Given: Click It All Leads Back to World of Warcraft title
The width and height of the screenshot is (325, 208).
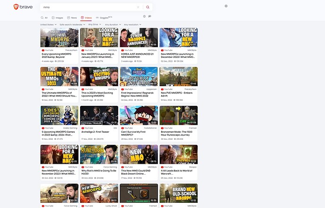Looking at the screenshot, I should click(x=177, y=172).
